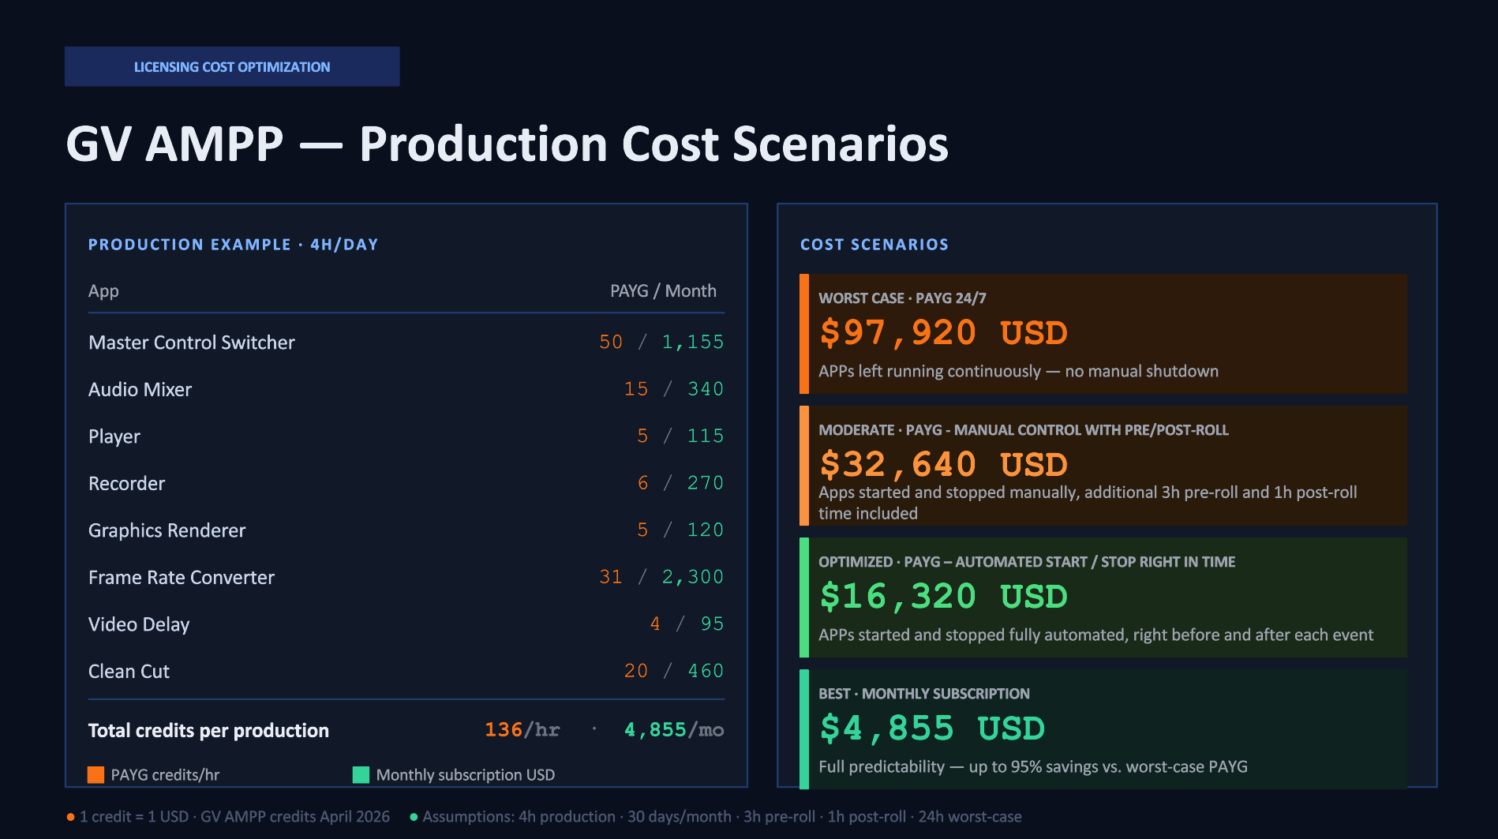The height and width of the screenshot is (839, 1498).
Task: Click the green dot beside Assumptions footnote
Action: point(414,817)
